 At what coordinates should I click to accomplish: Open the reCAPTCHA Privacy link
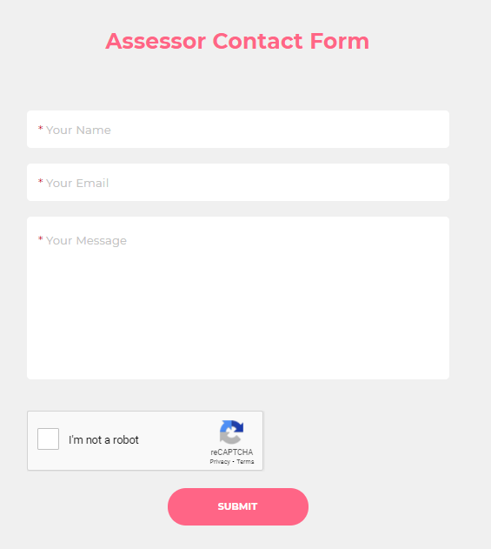click(x=220, y=462)
